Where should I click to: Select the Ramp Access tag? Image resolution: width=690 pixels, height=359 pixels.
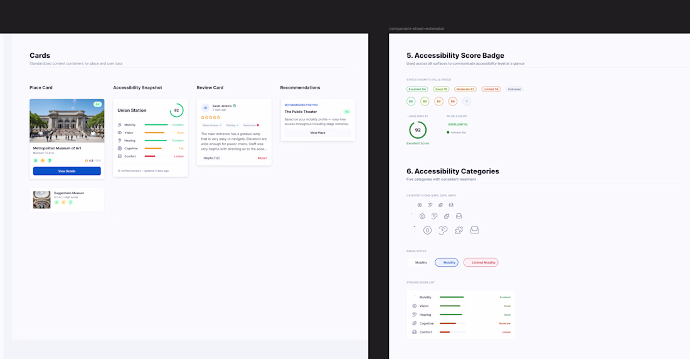coord(211,125)
